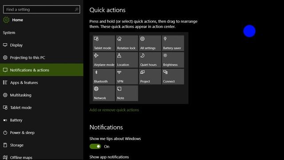The height and width of the screenshot is (160, 284).
Task: Select the Airplane mode quick action tile
Action: (104, 60)
